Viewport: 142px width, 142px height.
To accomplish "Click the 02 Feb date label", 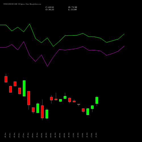I will (x=46, y=135).
